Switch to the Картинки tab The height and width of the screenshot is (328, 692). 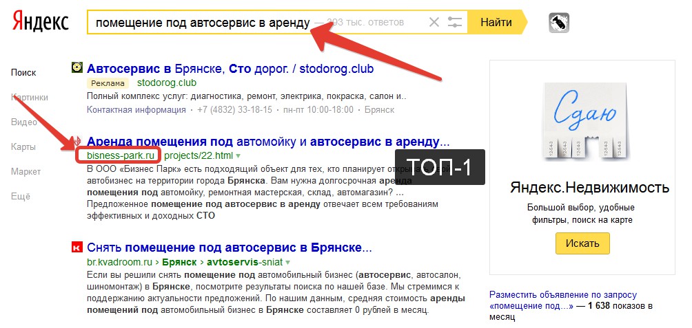tap(30, 97)
